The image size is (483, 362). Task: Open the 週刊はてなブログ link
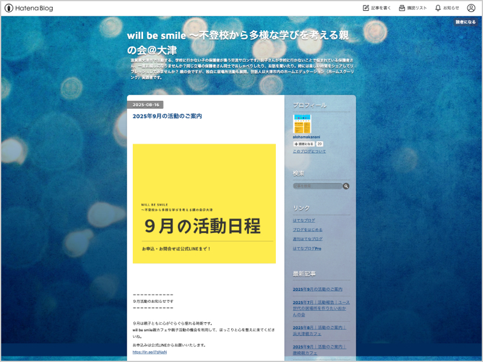click(x=307, y=238)
